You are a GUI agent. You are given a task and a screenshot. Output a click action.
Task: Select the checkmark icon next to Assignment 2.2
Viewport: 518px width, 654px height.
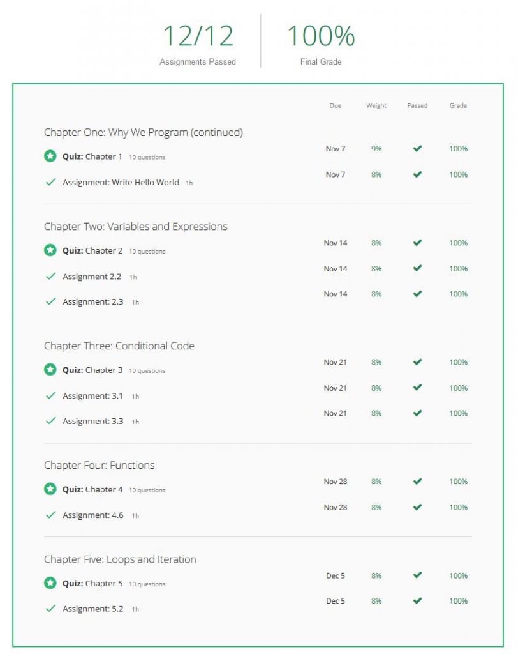[x=50, y=276]
